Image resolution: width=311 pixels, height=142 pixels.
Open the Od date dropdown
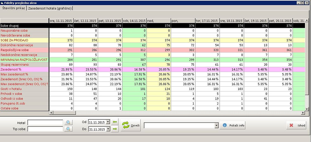(x=108, y=122)
